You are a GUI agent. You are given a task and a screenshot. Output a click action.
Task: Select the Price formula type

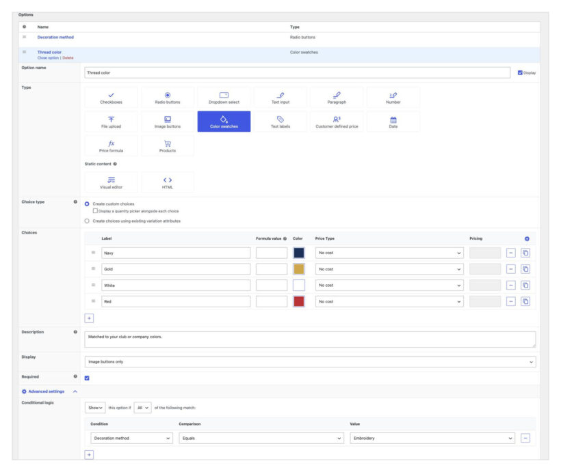(111, 145)
